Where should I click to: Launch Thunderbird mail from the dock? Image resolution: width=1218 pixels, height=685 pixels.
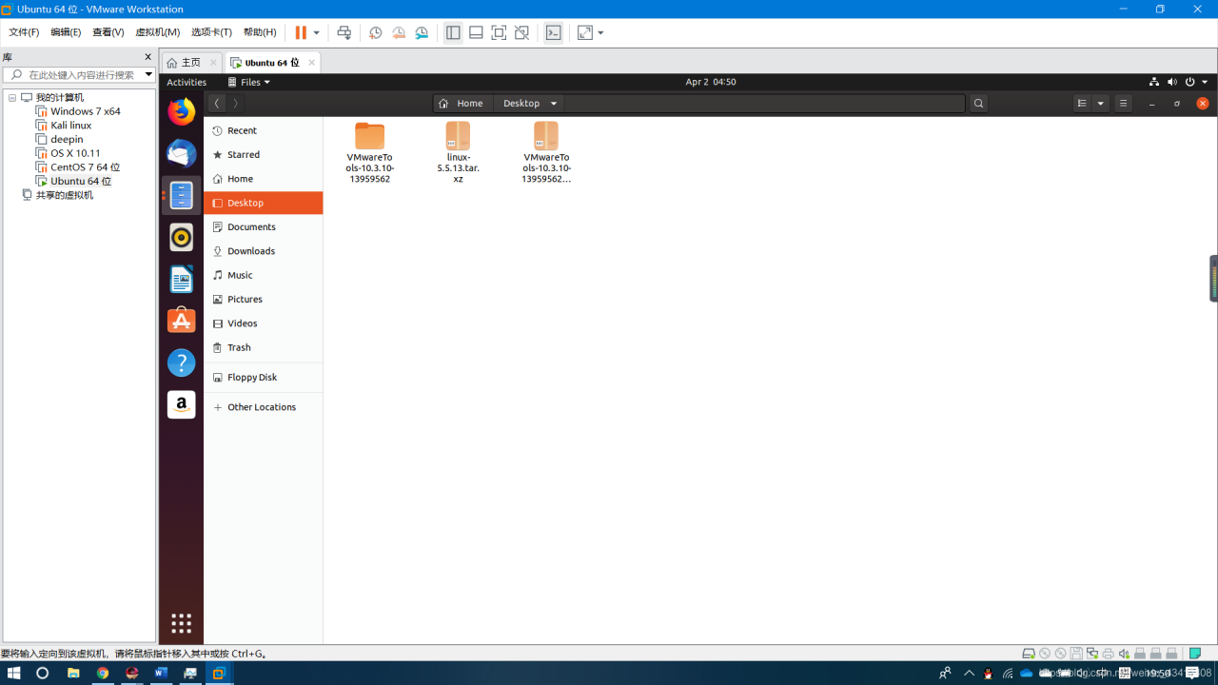(182, 153)
